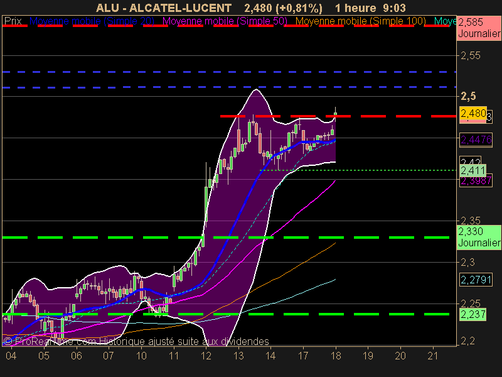Click date label 06 on time axis
Viewport: 502px width, 377px height.
click(x=76, y=356)
